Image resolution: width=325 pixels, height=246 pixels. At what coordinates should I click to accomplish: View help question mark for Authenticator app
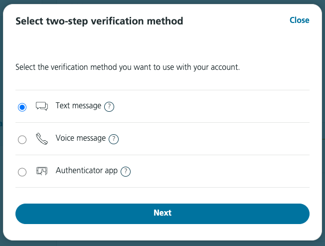(126, 172)
